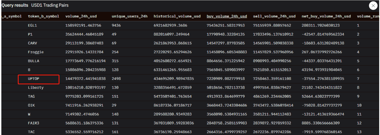The image size is (380, 135).
Task: Click unique users value 9436
Action: coord(116,25)
